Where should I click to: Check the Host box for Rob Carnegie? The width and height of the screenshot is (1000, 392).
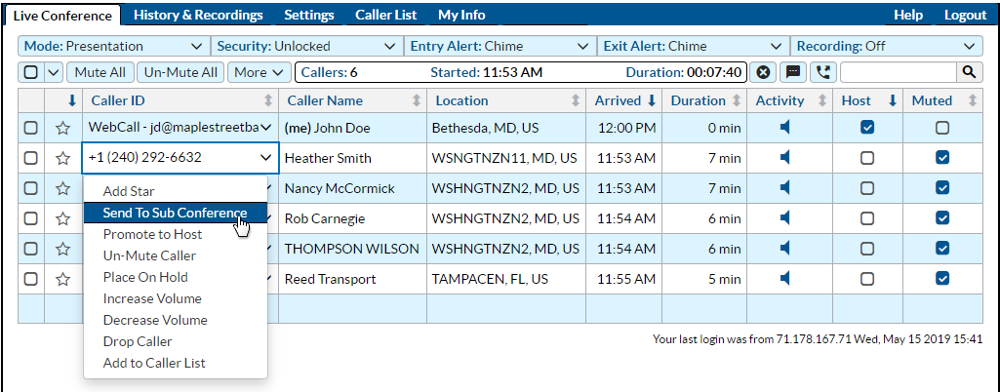(867, 218)
